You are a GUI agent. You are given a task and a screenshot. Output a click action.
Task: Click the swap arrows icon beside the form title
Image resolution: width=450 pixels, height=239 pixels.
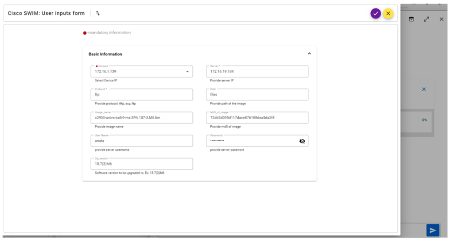pyautogui.click(x=98, y=13)
